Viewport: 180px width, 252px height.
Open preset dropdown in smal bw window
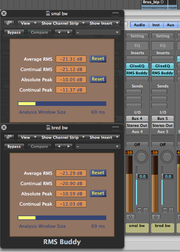coord(98,32)
